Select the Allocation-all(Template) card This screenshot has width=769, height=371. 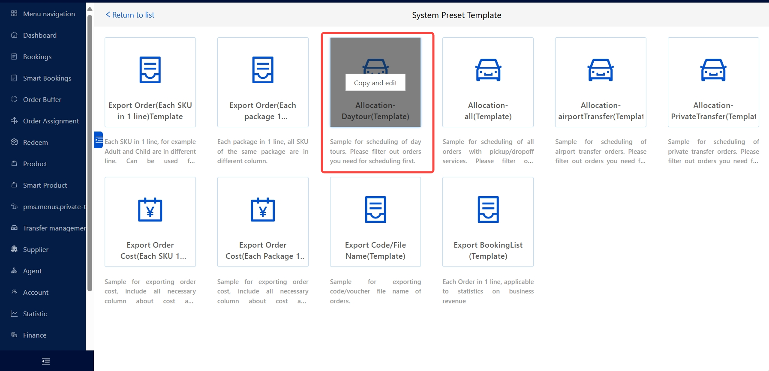(488, 82)
